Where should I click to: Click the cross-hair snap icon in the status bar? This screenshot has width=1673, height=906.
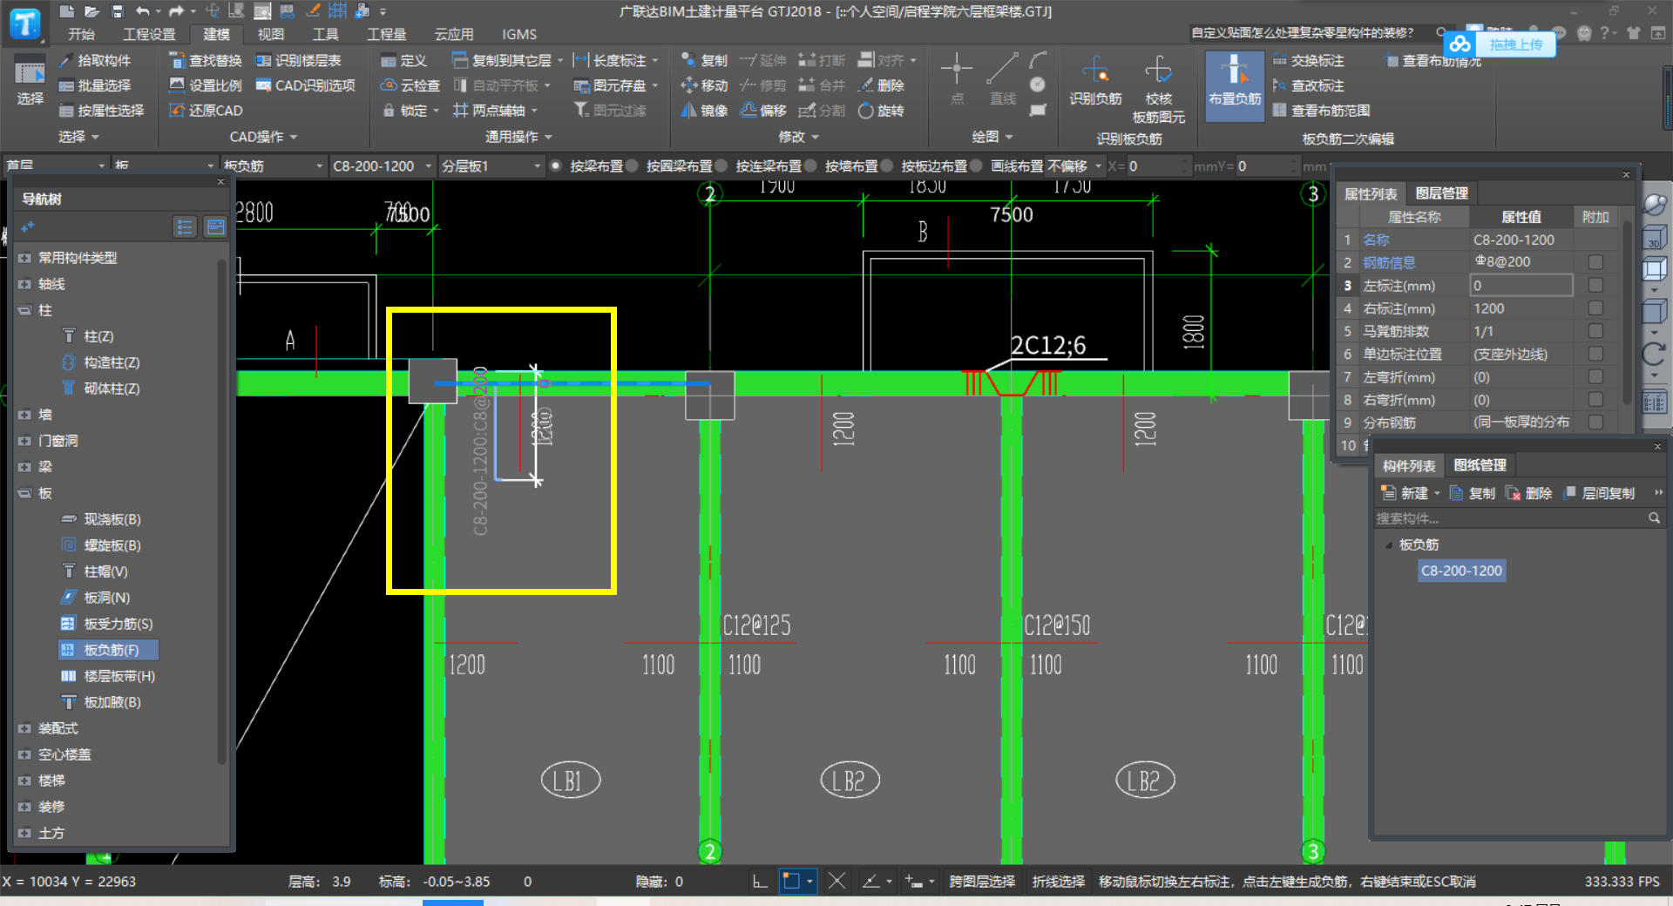[836, 882]
